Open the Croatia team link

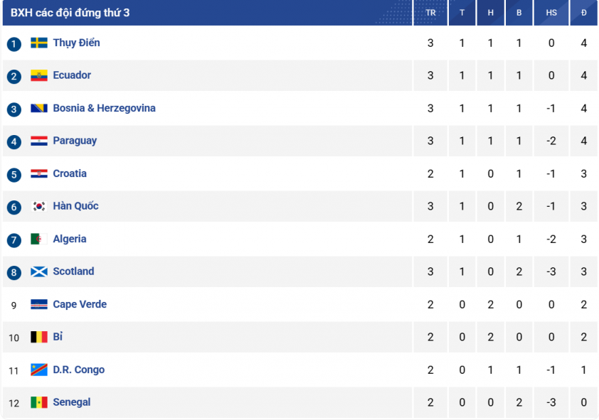coord(70,173)
